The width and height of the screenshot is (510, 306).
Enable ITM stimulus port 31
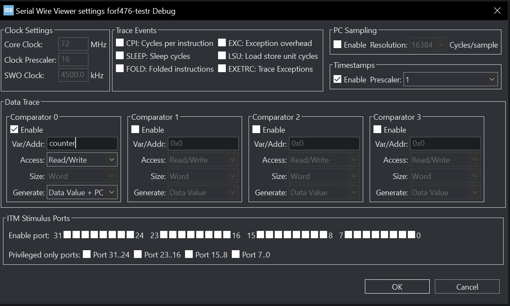pyautogui.click(x=67, y=235)
